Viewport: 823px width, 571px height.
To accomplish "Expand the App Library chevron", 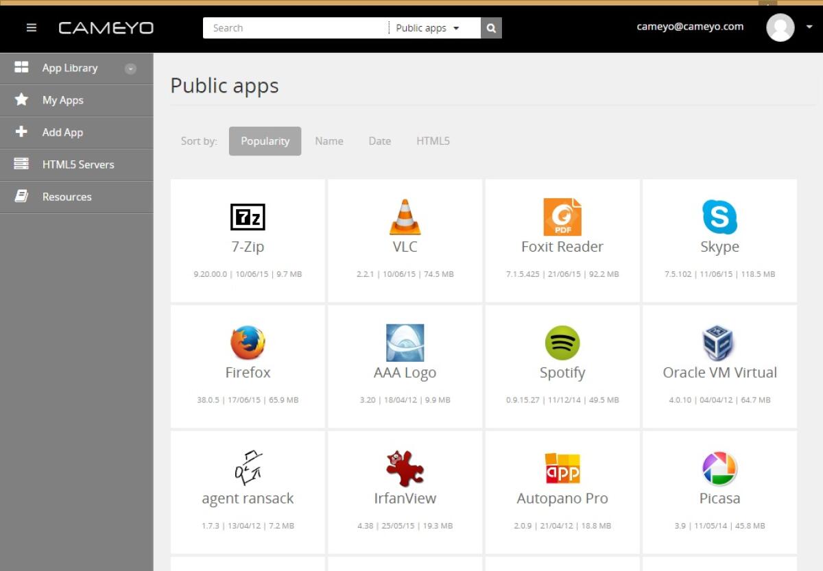I will (x=130, y=69).
